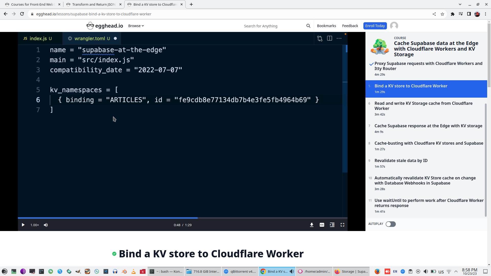Toggle closed captions in the player
Viewport: 491px width, 276px height.
[x=322, y=225]
